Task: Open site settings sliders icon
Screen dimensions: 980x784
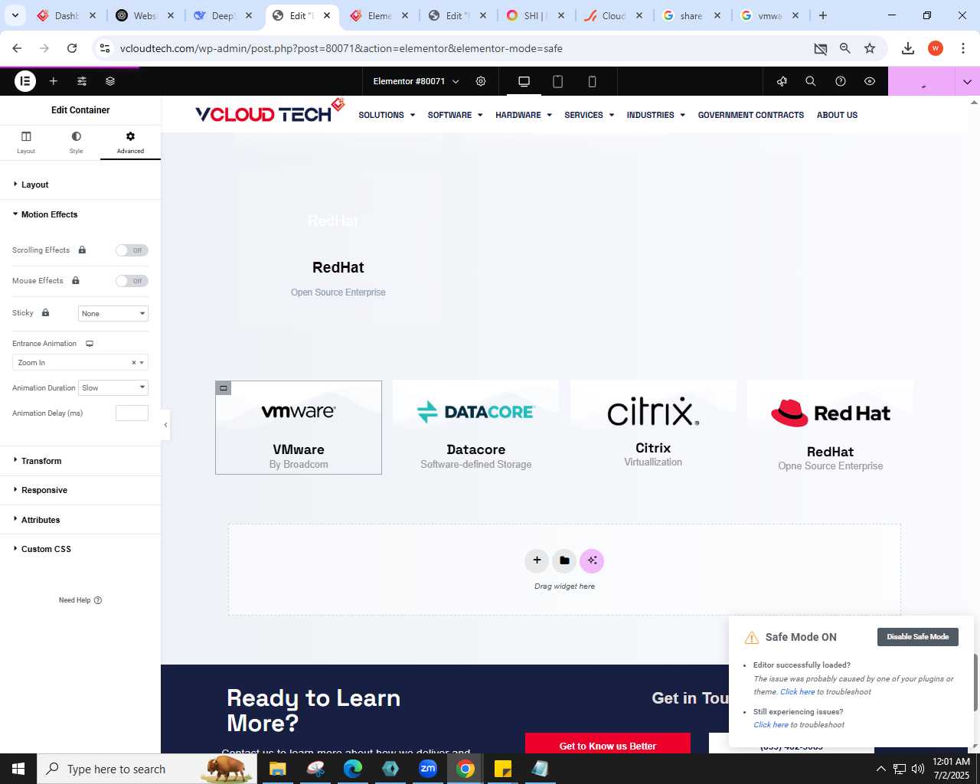Action: click(82, 81)
